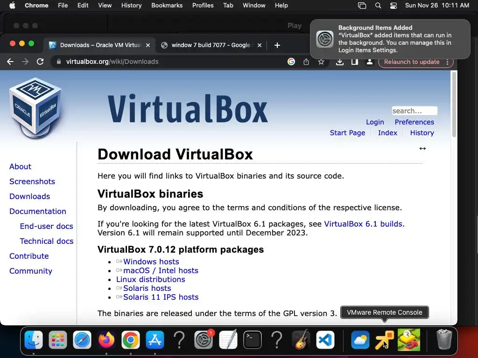The height and width of the screenshot is (358, 478).
Task: Open Google Chrome dock icon
Action: coord(131,340)
